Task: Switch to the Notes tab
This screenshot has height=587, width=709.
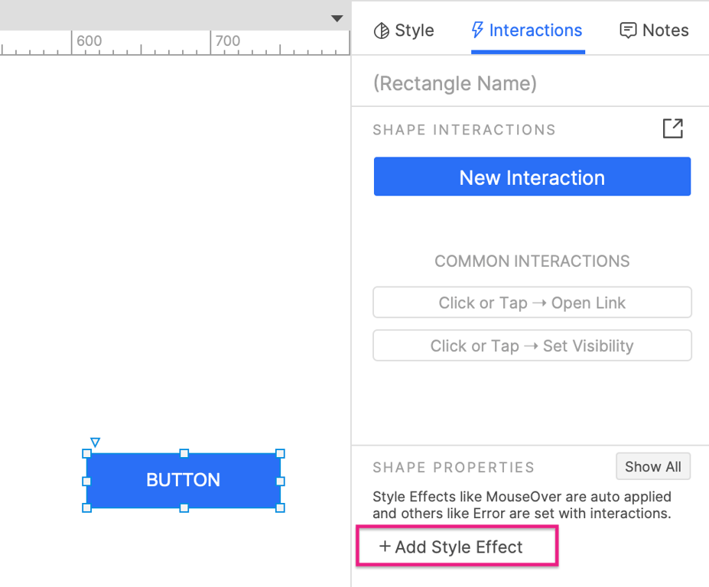Action: click(654, 31)
